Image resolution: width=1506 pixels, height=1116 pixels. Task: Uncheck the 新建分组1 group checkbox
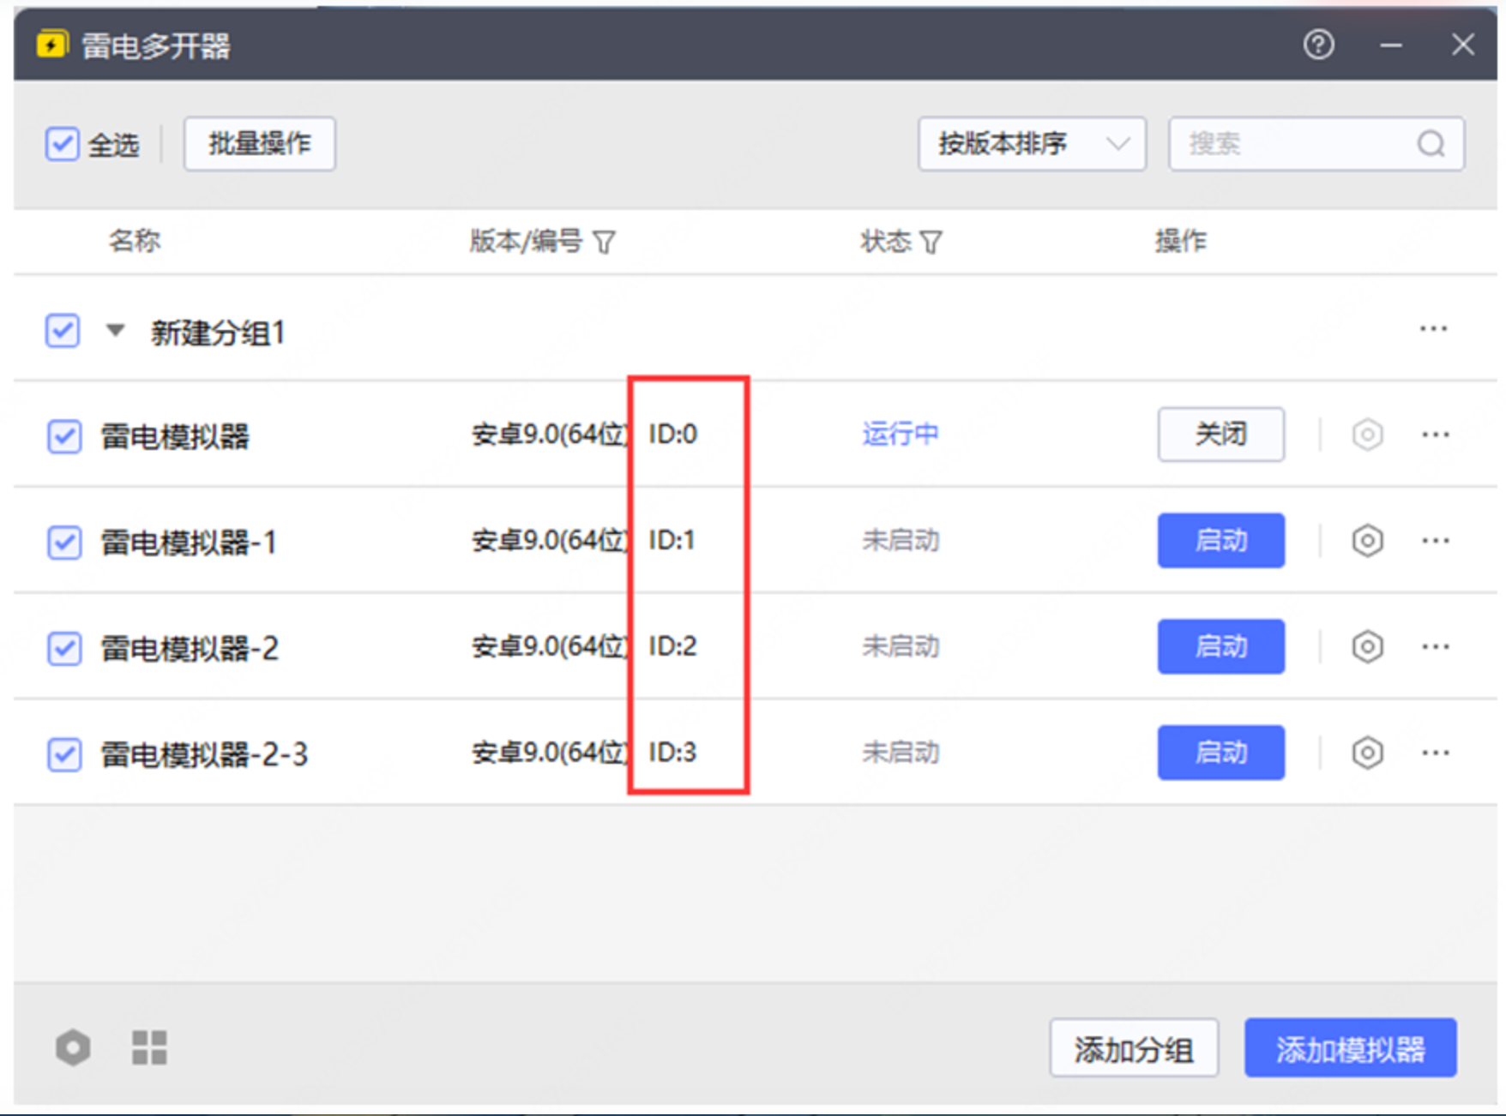pos(63,331)
